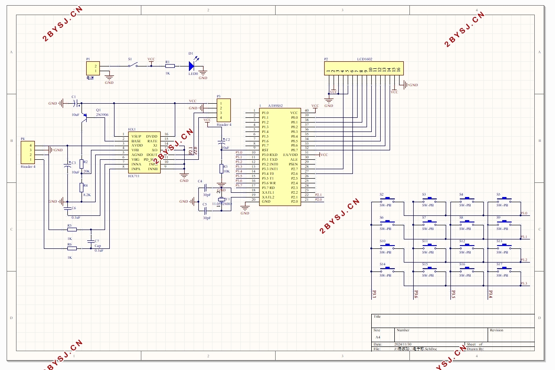Click the 'VSUP' pin label on HX711
Screen dimensions: 555x370
tap(136, 136)
